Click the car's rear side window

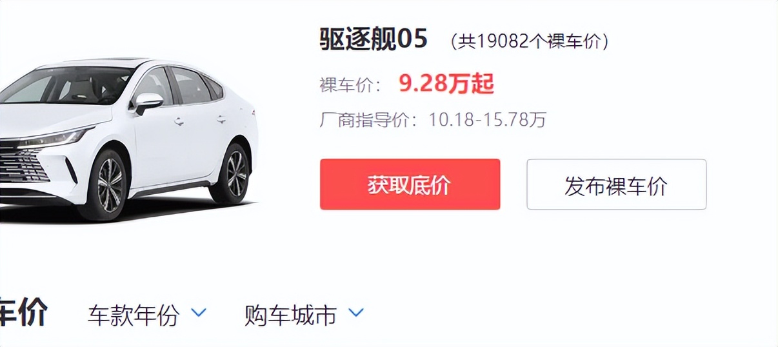pos(190,86)
